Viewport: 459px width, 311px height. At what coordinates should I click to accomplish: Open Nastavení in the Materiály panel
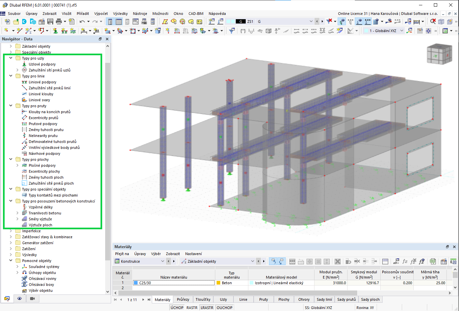tap(193, 254)
